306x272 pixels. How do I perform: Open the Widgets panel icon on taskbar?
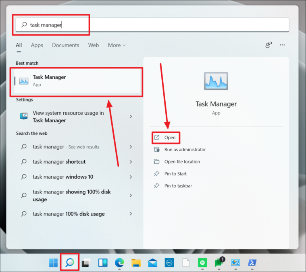pos(103,263)
